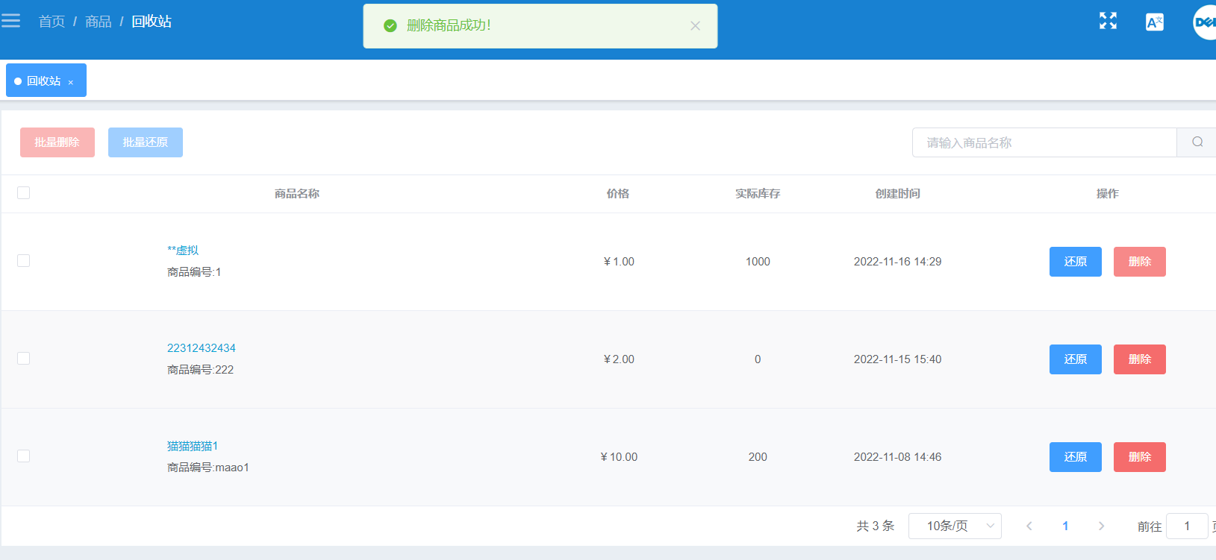Open the 22312432434 product link
1216x560 pixels.
202,348
